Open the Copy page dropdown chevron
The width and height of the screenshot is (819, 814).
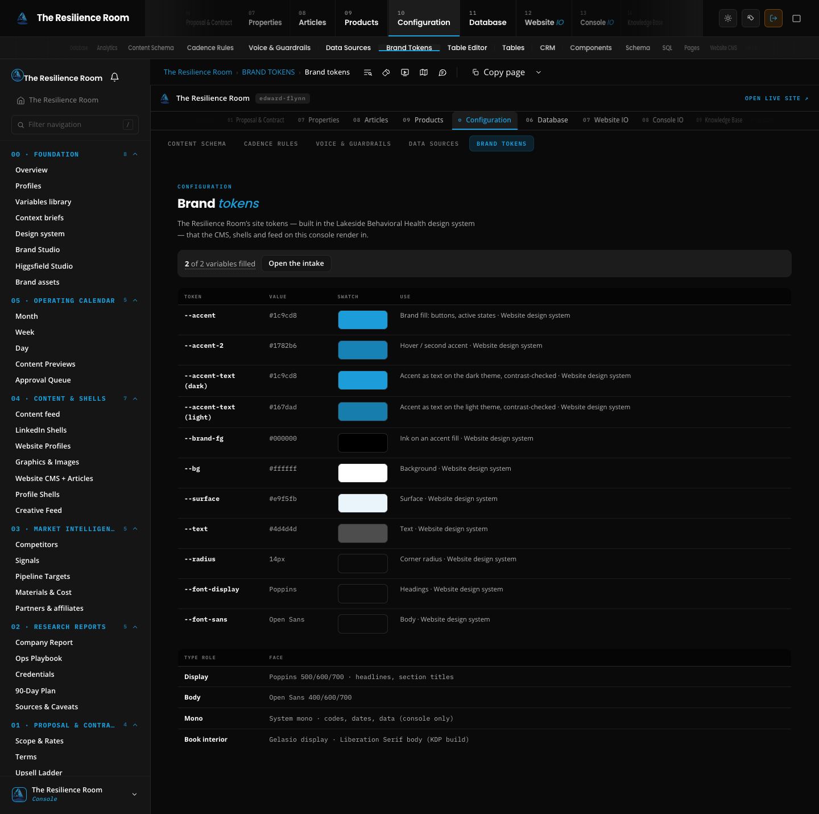pos(539,72)
